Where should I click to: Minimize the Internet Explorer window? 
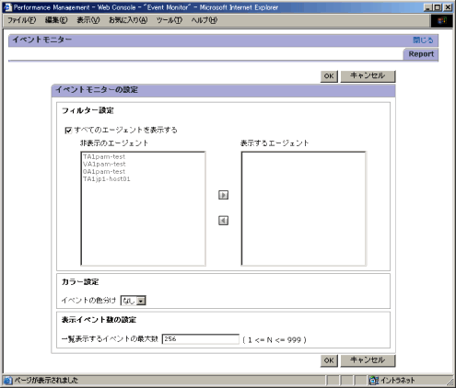[427, 7]
